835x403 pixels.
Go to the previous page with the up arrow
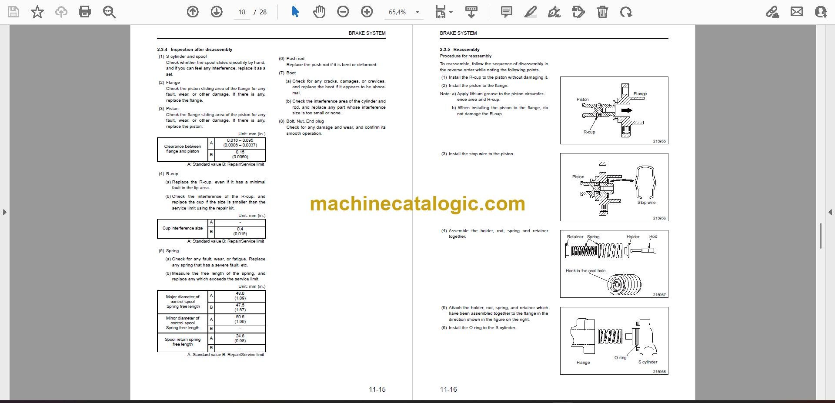coord(193,12)
